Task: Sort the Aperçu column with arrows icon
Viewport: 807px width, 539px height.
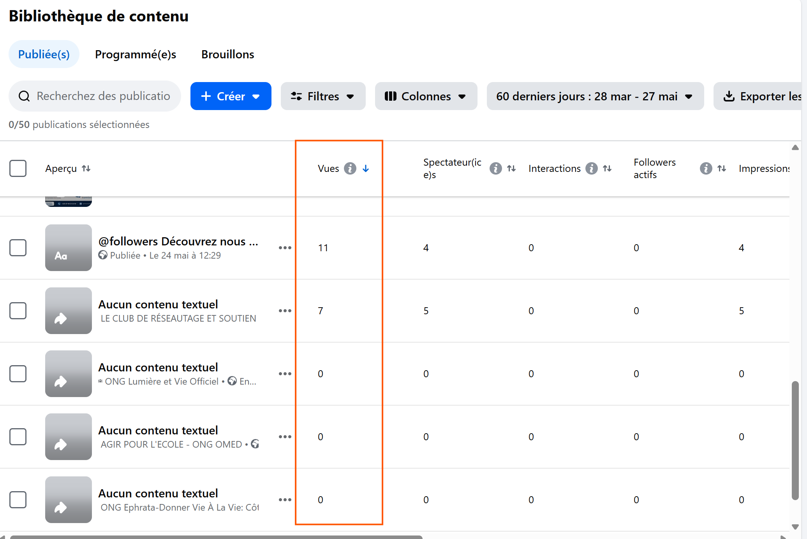Action: [x=86, y=168]
